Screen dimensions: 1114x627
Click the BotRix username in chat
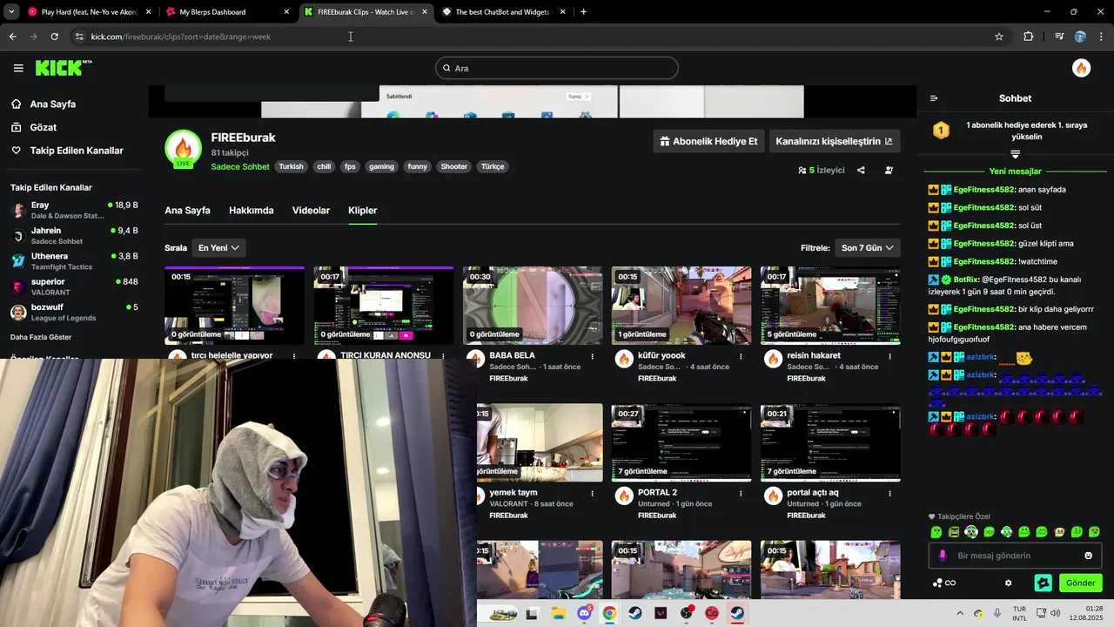pos(966,280)
